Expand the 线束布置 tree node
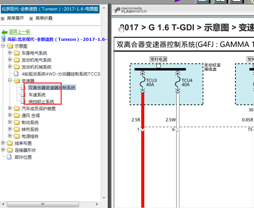Viewport: 254px width, 208px height. click(3, 143)
